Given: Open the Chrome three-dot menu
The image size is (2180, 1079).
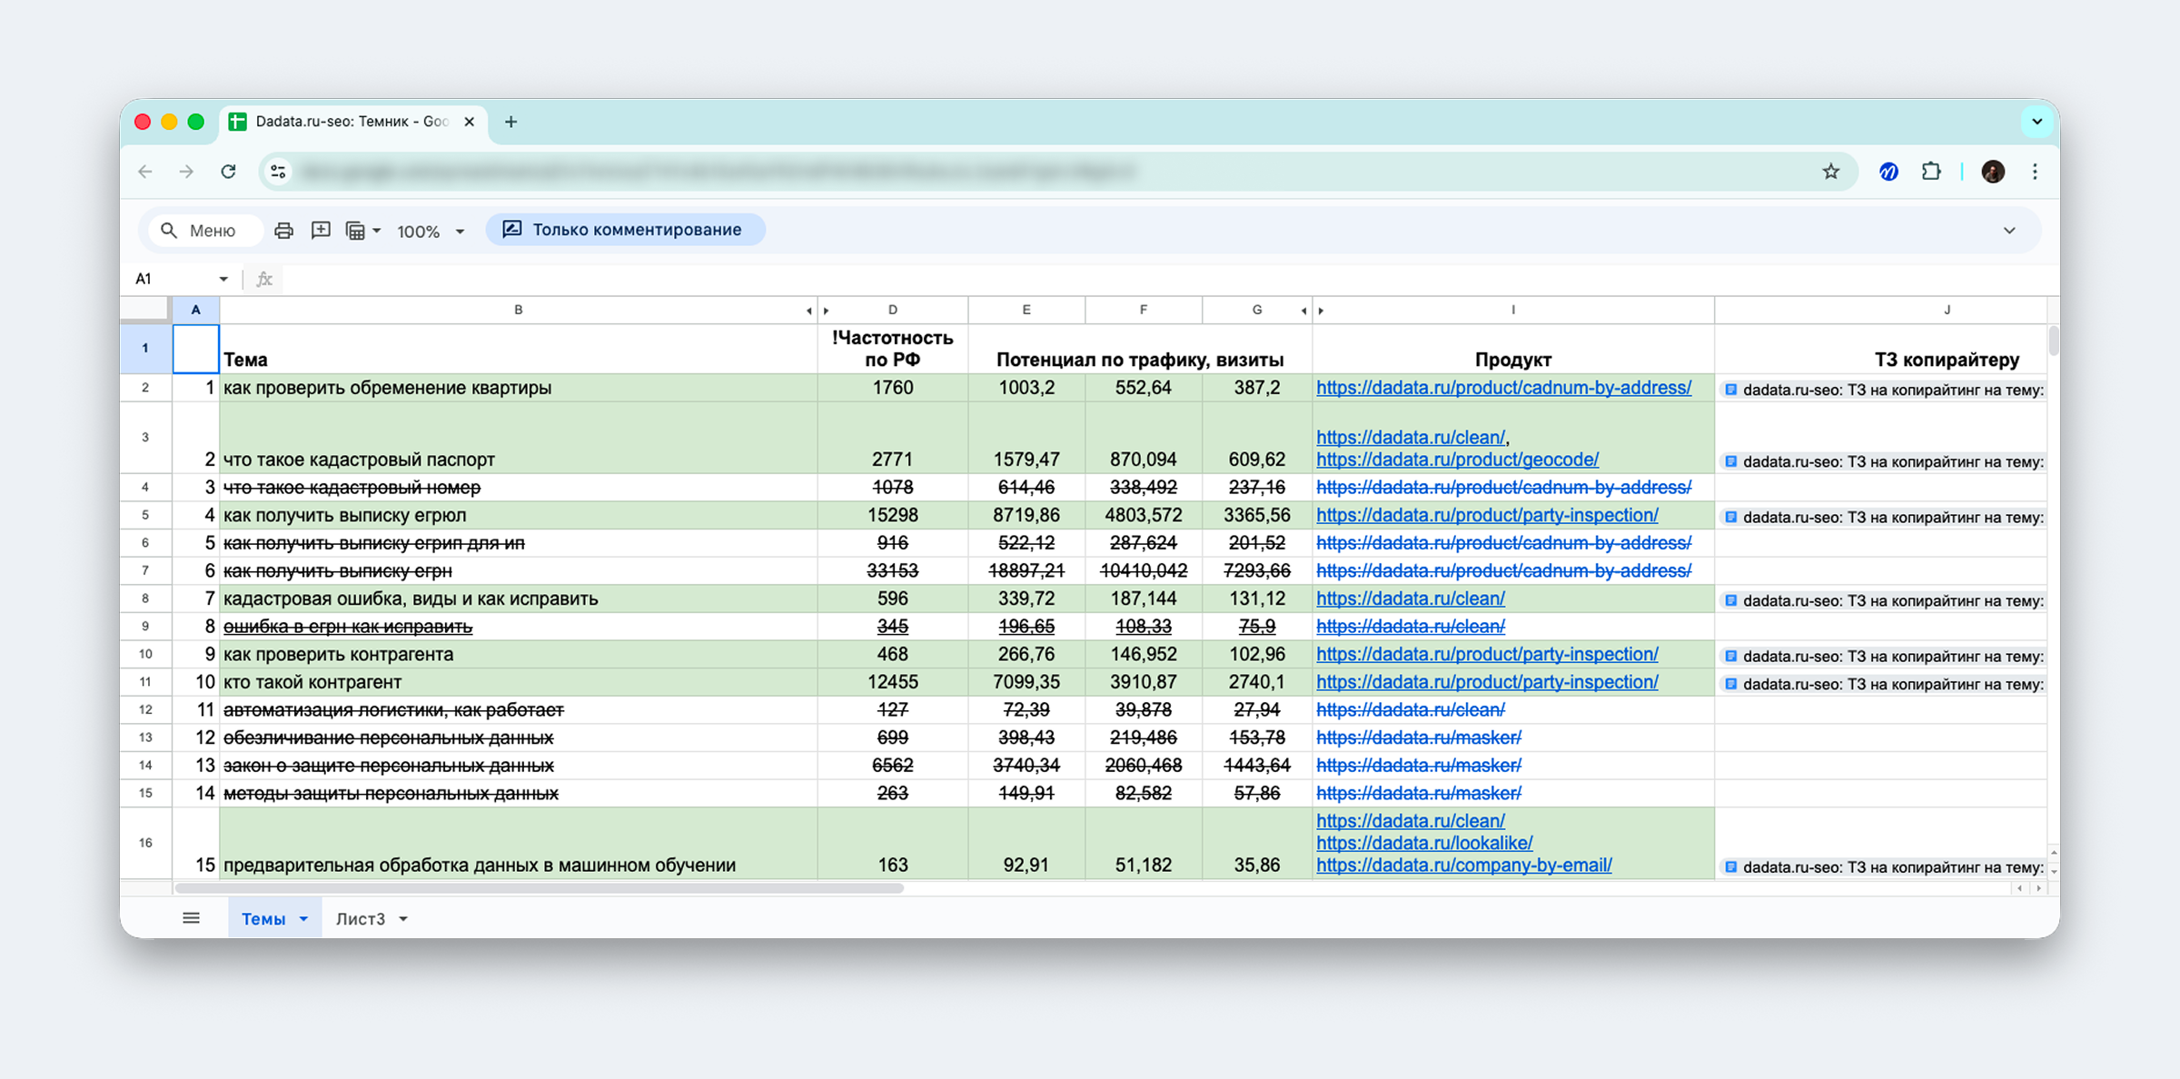Looking at the screenshot, I should tap(2035, 172).
